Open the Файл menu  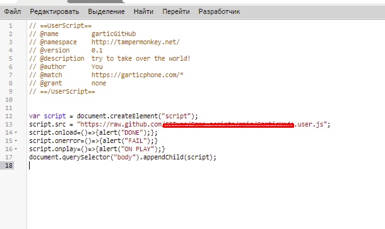pos(13,11)
